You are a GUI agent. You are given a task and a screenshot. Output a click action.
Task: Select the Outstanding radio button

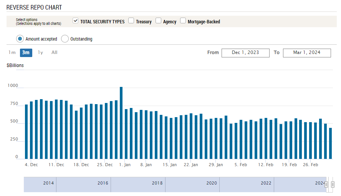(x=65, y=39)
